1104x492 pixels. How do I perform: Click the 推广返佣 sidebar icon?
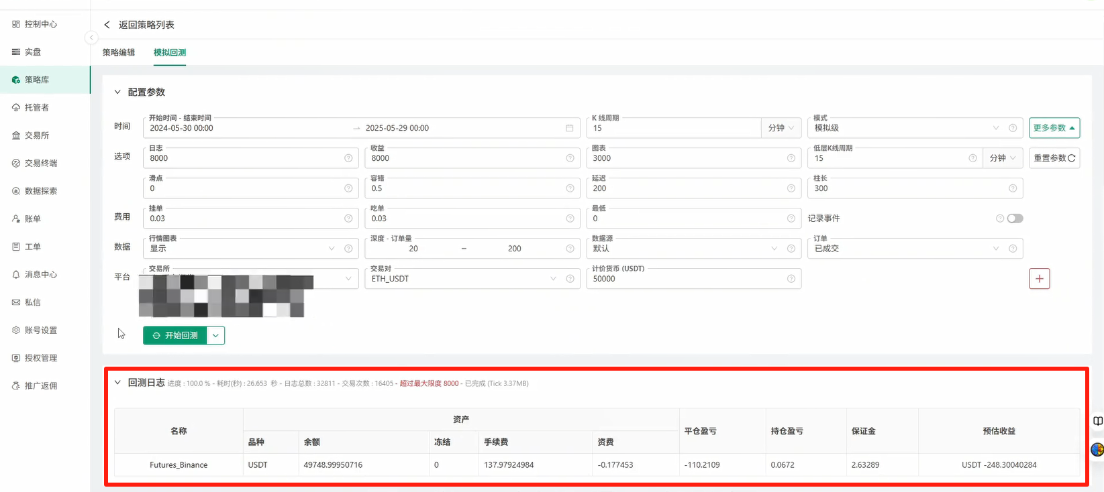(16, 385)
